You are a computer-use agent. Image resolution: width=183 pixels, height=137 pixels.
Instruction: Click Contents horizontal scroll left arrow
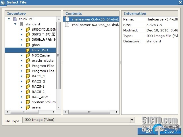tap(66, 112)
